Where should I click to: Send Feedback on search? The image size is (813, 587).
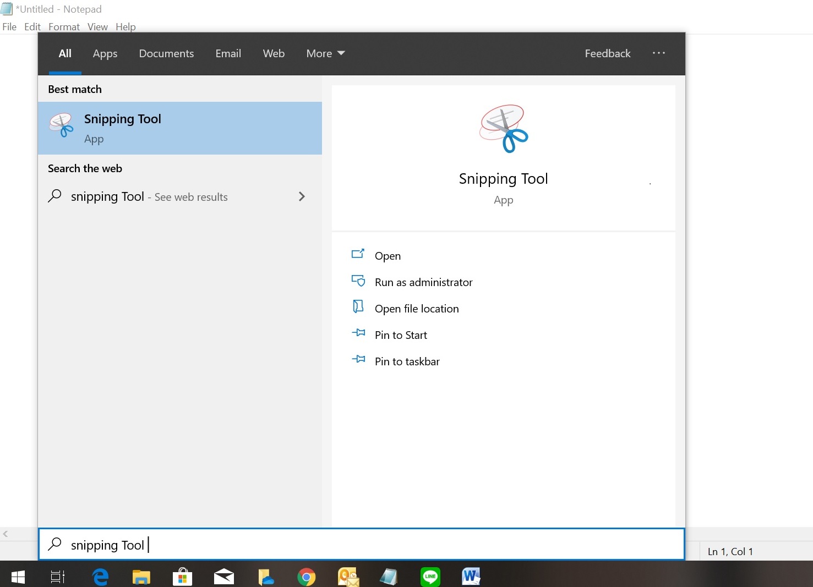point(608,53)
